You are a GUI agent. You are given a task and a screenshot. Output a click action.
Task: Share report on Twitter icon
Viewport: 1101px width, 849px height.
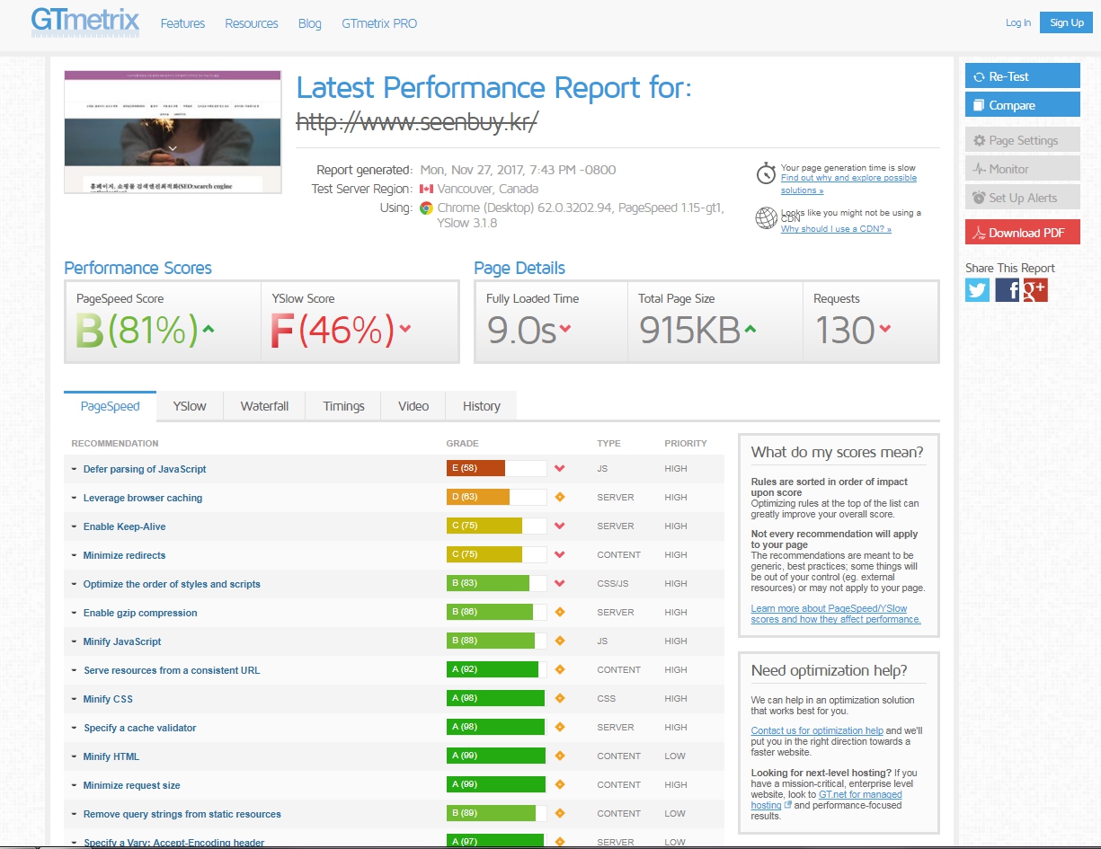pos(977,290)
